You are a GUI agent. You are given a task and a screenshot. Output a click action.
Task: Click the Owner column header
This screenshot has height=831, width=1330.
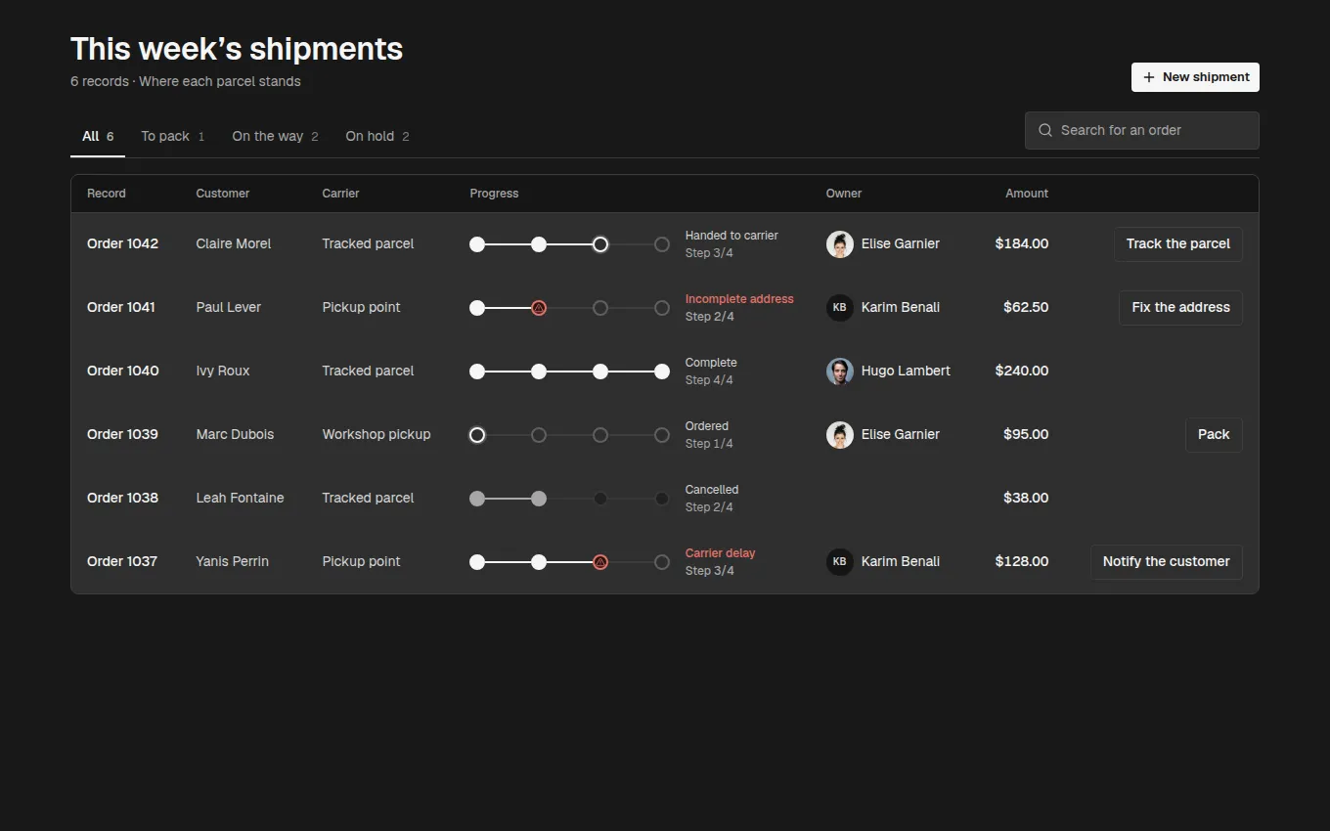844,194
